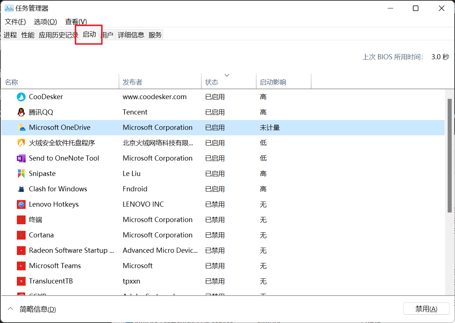
Task: Select the Cortana name text
Action: coord(41,235)
